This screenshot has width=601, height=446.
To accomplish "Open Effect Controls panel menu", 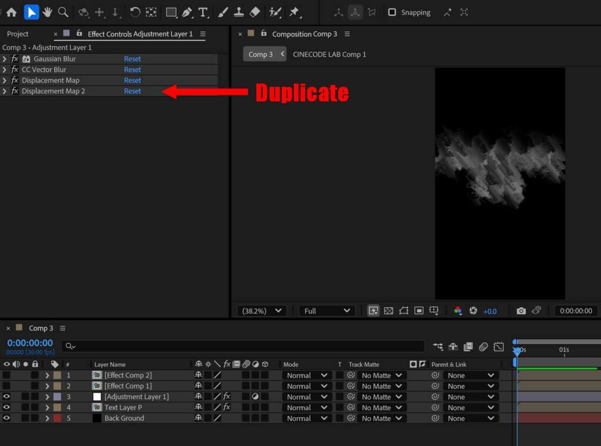I will 202,34.
